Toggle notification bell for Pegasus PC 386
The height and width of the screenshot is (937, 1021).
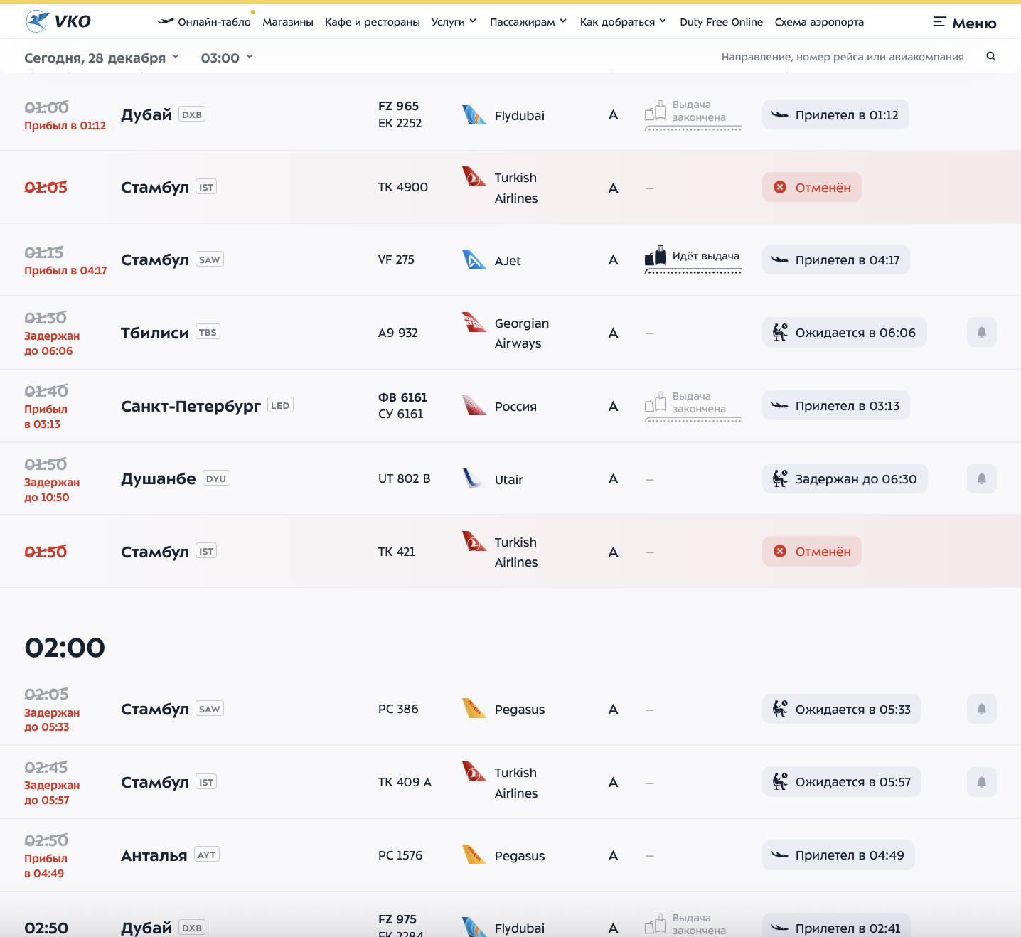[x=981, y=709]
